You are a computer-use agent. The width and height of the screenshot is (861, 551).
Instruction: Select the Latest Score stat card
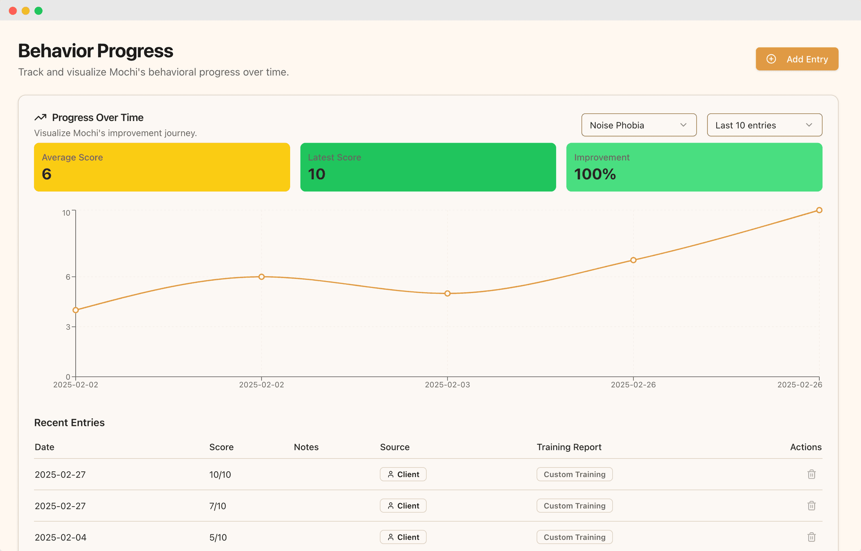[x=427, y=167]
